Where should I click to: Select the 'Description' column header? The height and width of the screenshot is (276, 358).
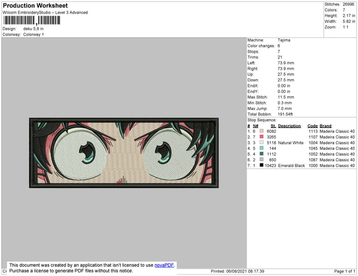pos(289,126)
